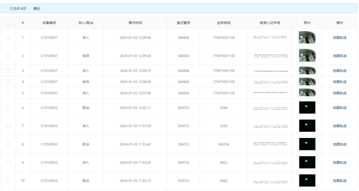
Task: View 地图轨迹 for row 4
Action: coord(340,82)
